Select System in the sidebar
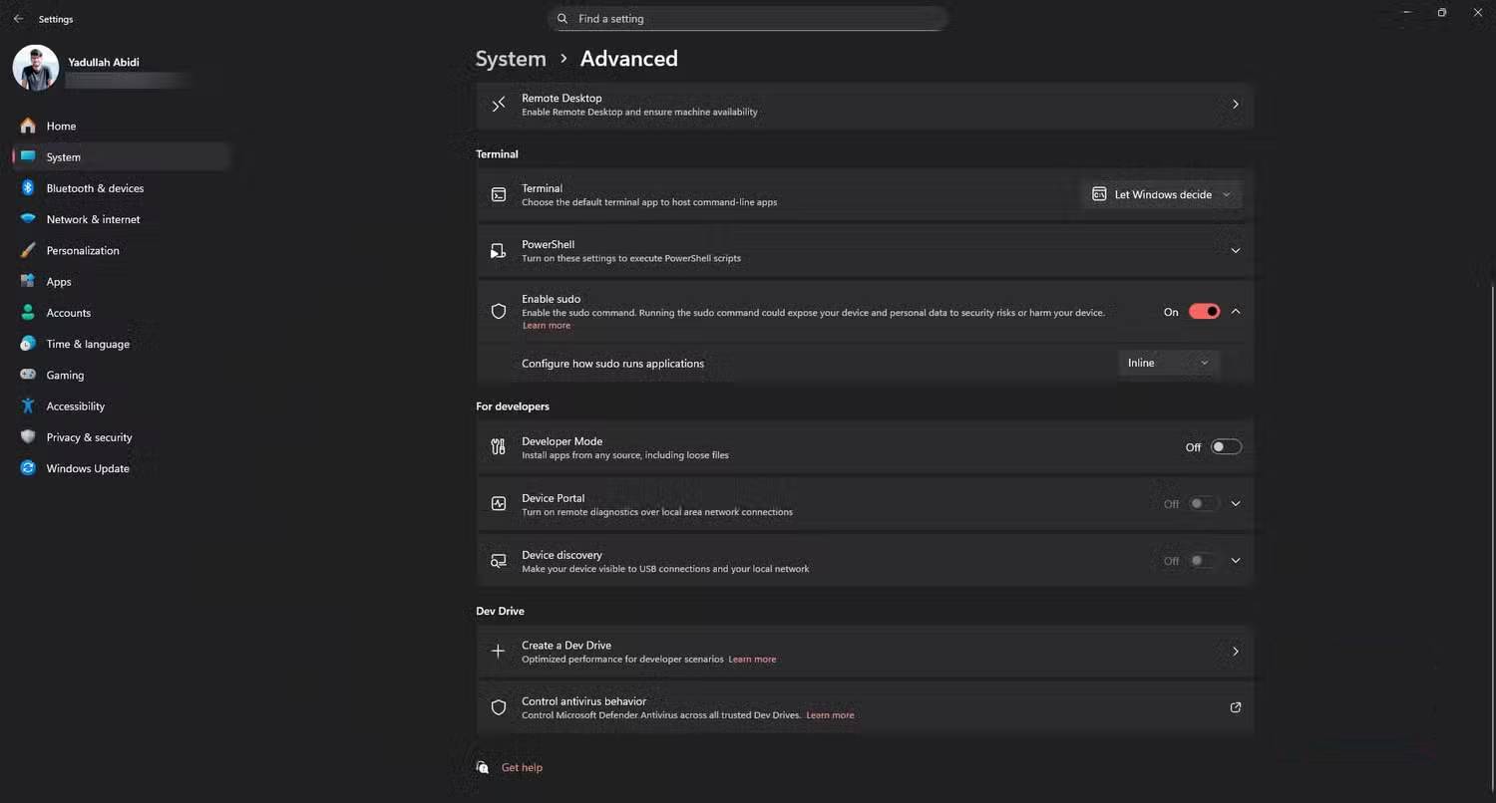 coord(121,157)
